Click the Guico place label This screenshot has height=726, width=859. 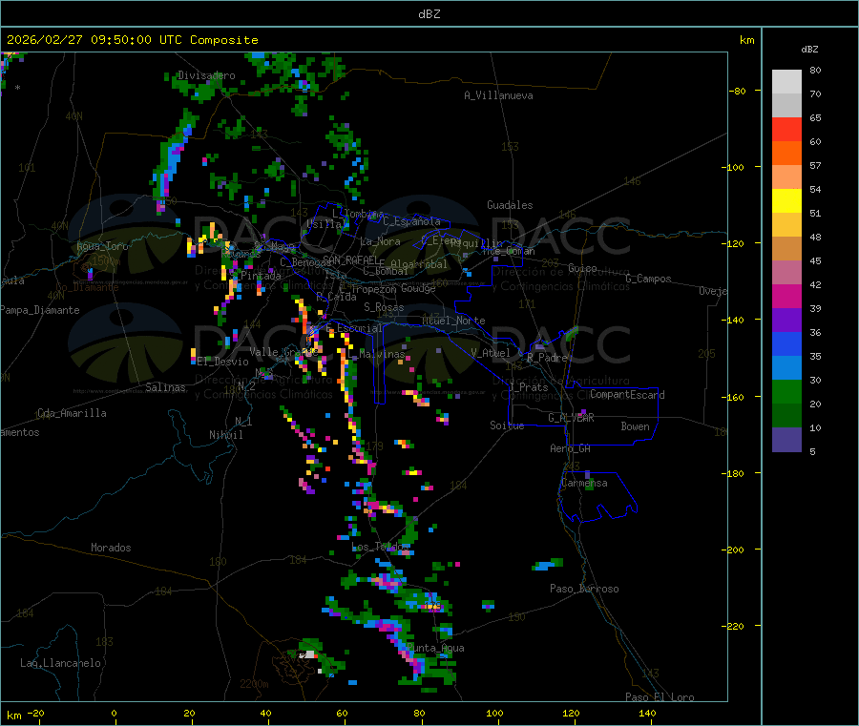(x=582, y=268)
